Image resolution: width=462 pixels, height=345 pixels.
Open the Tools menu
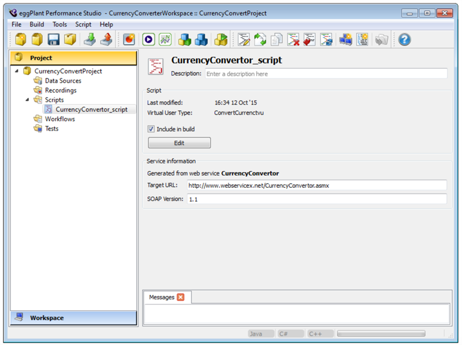(x=59, y=24)
